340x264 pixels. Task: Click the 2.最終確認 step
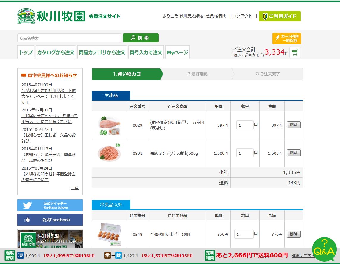click(197, 74)
